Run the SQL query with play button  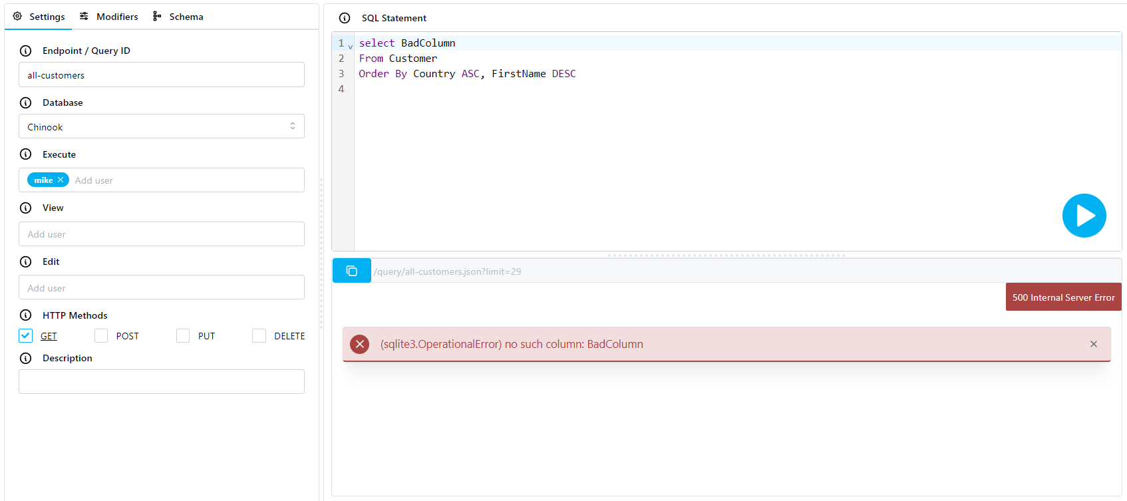tap(1083, 216)
